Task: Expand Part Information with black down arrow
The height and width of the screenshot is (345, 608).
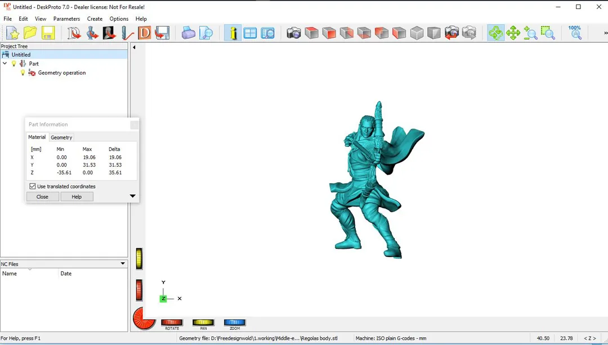Action: 133,196
